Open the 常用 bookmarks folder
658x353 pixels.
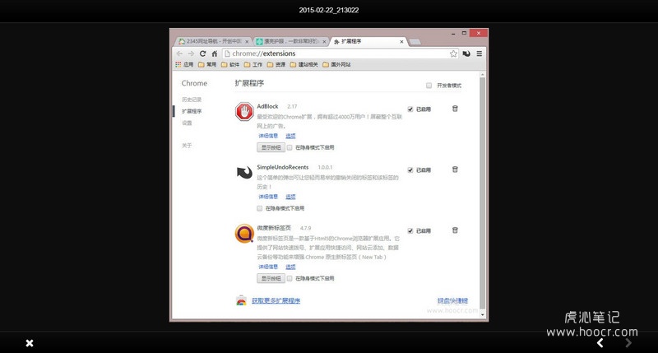point(207,65)
